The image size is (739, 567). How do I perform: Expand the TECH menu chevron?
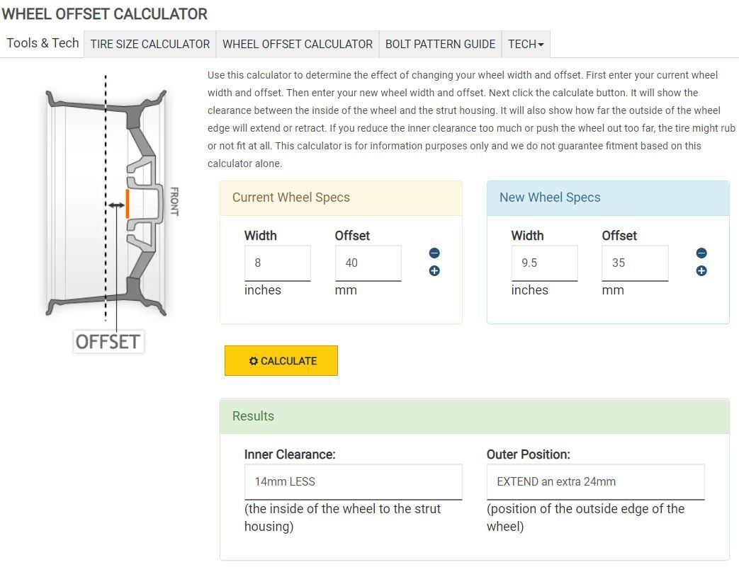point(541,44)
